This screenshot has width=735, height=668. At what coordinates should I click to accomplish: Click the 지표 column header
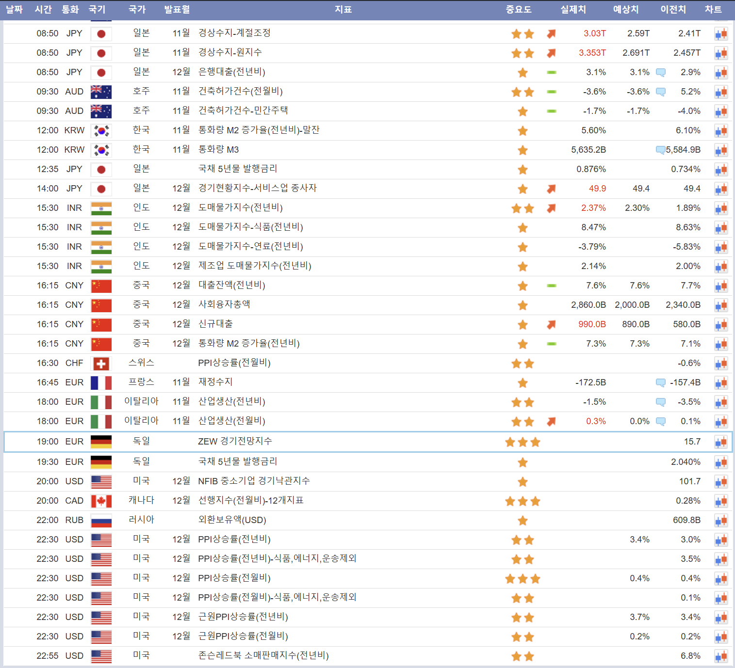(x=343, y=10)
